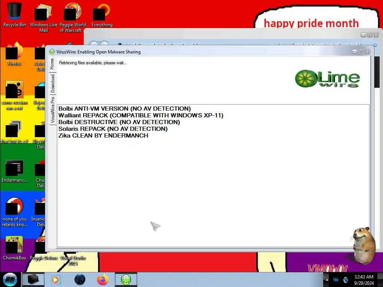
Task: Open 'that but its c#' desktop icon
Action: point(15,132)
